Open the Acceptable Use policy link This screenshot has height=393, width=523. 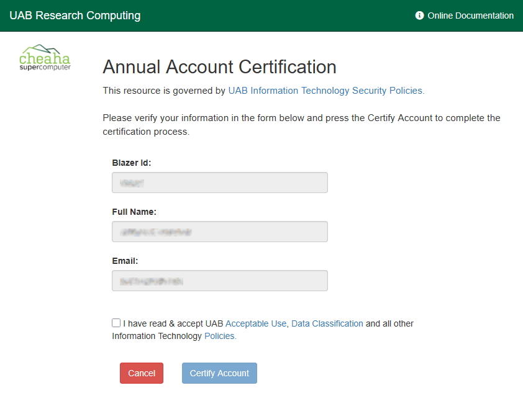point(256,323)
